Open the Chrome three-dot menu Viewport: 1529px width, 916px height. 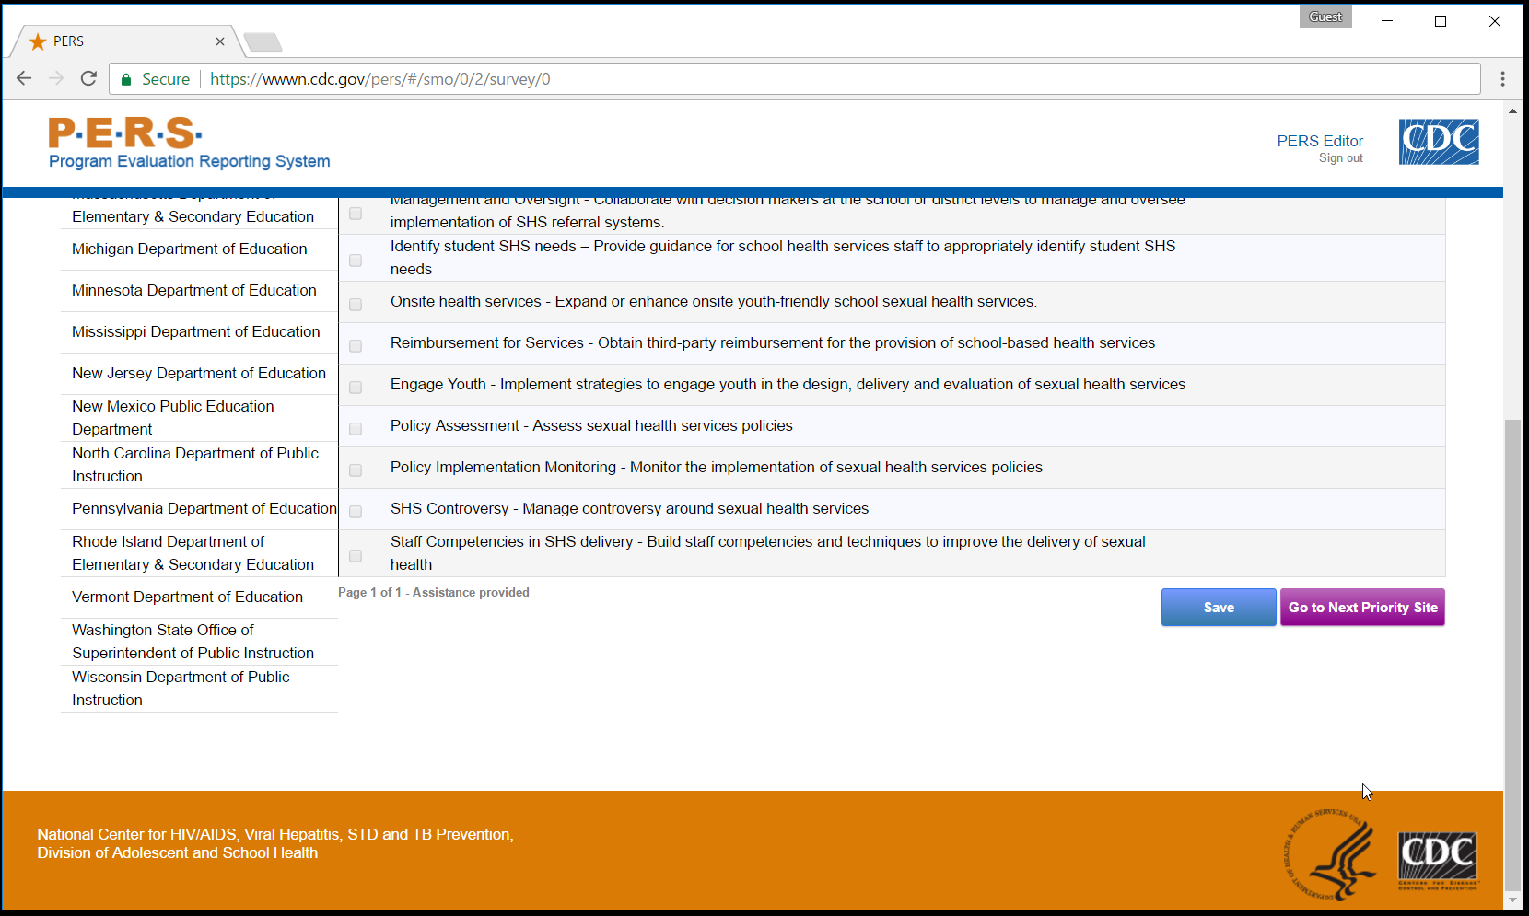(1502, 79)
